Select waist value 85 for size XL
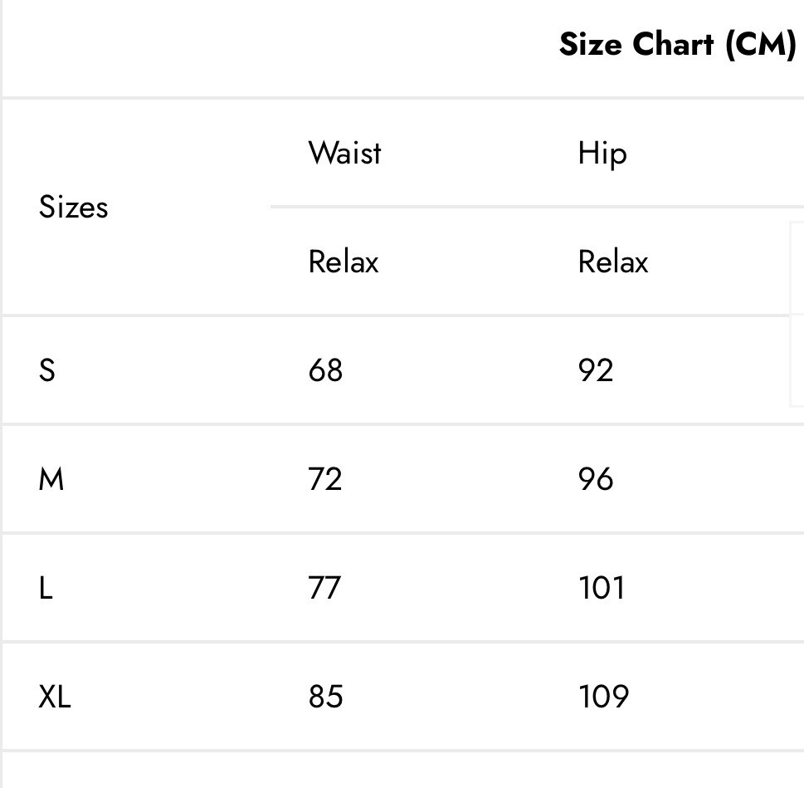Image resolution: width=804 pixels, height=788 pixels. (x=325, y=696)
